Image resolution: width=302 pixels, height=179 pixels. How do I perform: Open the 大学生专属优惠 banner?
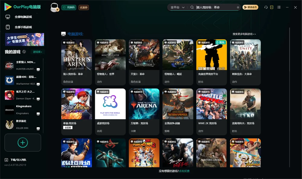point(24,39)
